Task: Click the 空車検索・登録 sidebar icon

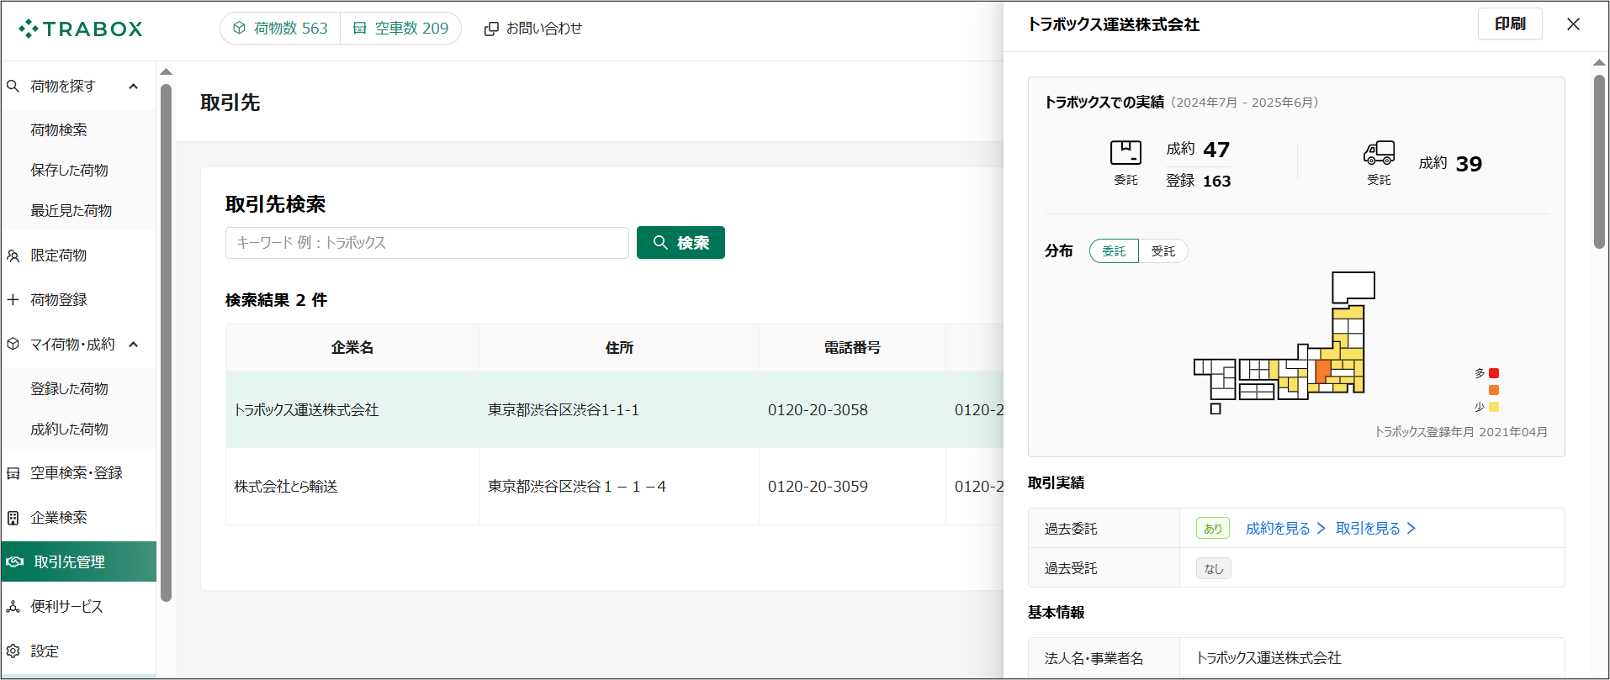Action: 13,473
